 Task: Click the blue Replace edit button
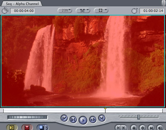click(41, 127)
